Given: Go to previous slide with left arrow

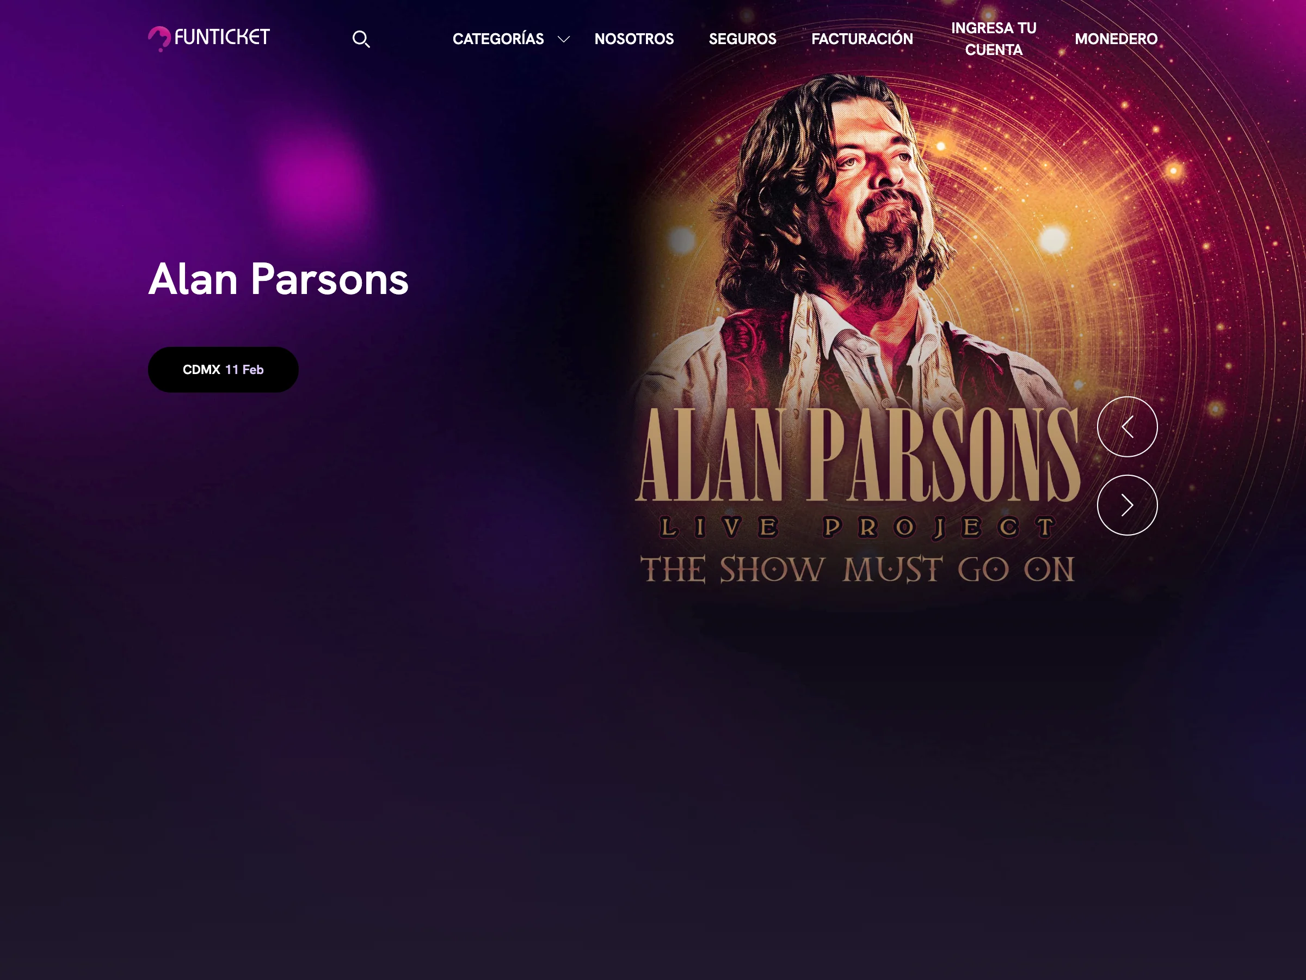Looking at the screenshot, I should pyautogui.click(x=1127, y=426).
